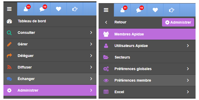Open Préférences globales menu entry

tap(147, 69)
